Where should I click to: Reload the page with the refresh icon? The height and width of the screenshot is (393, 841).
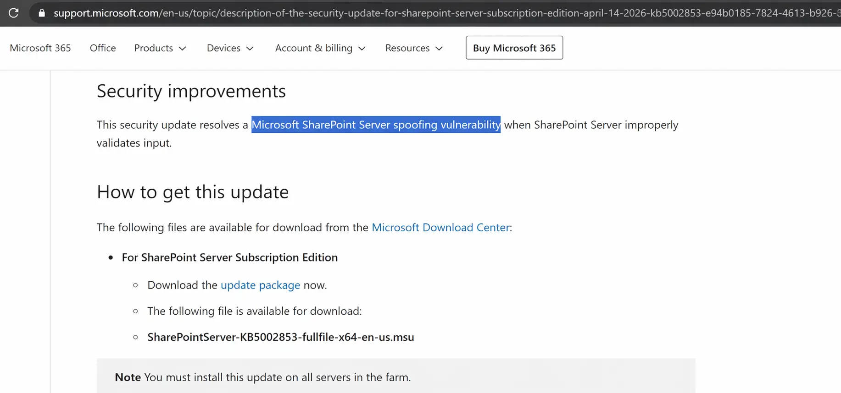point(14,13)
